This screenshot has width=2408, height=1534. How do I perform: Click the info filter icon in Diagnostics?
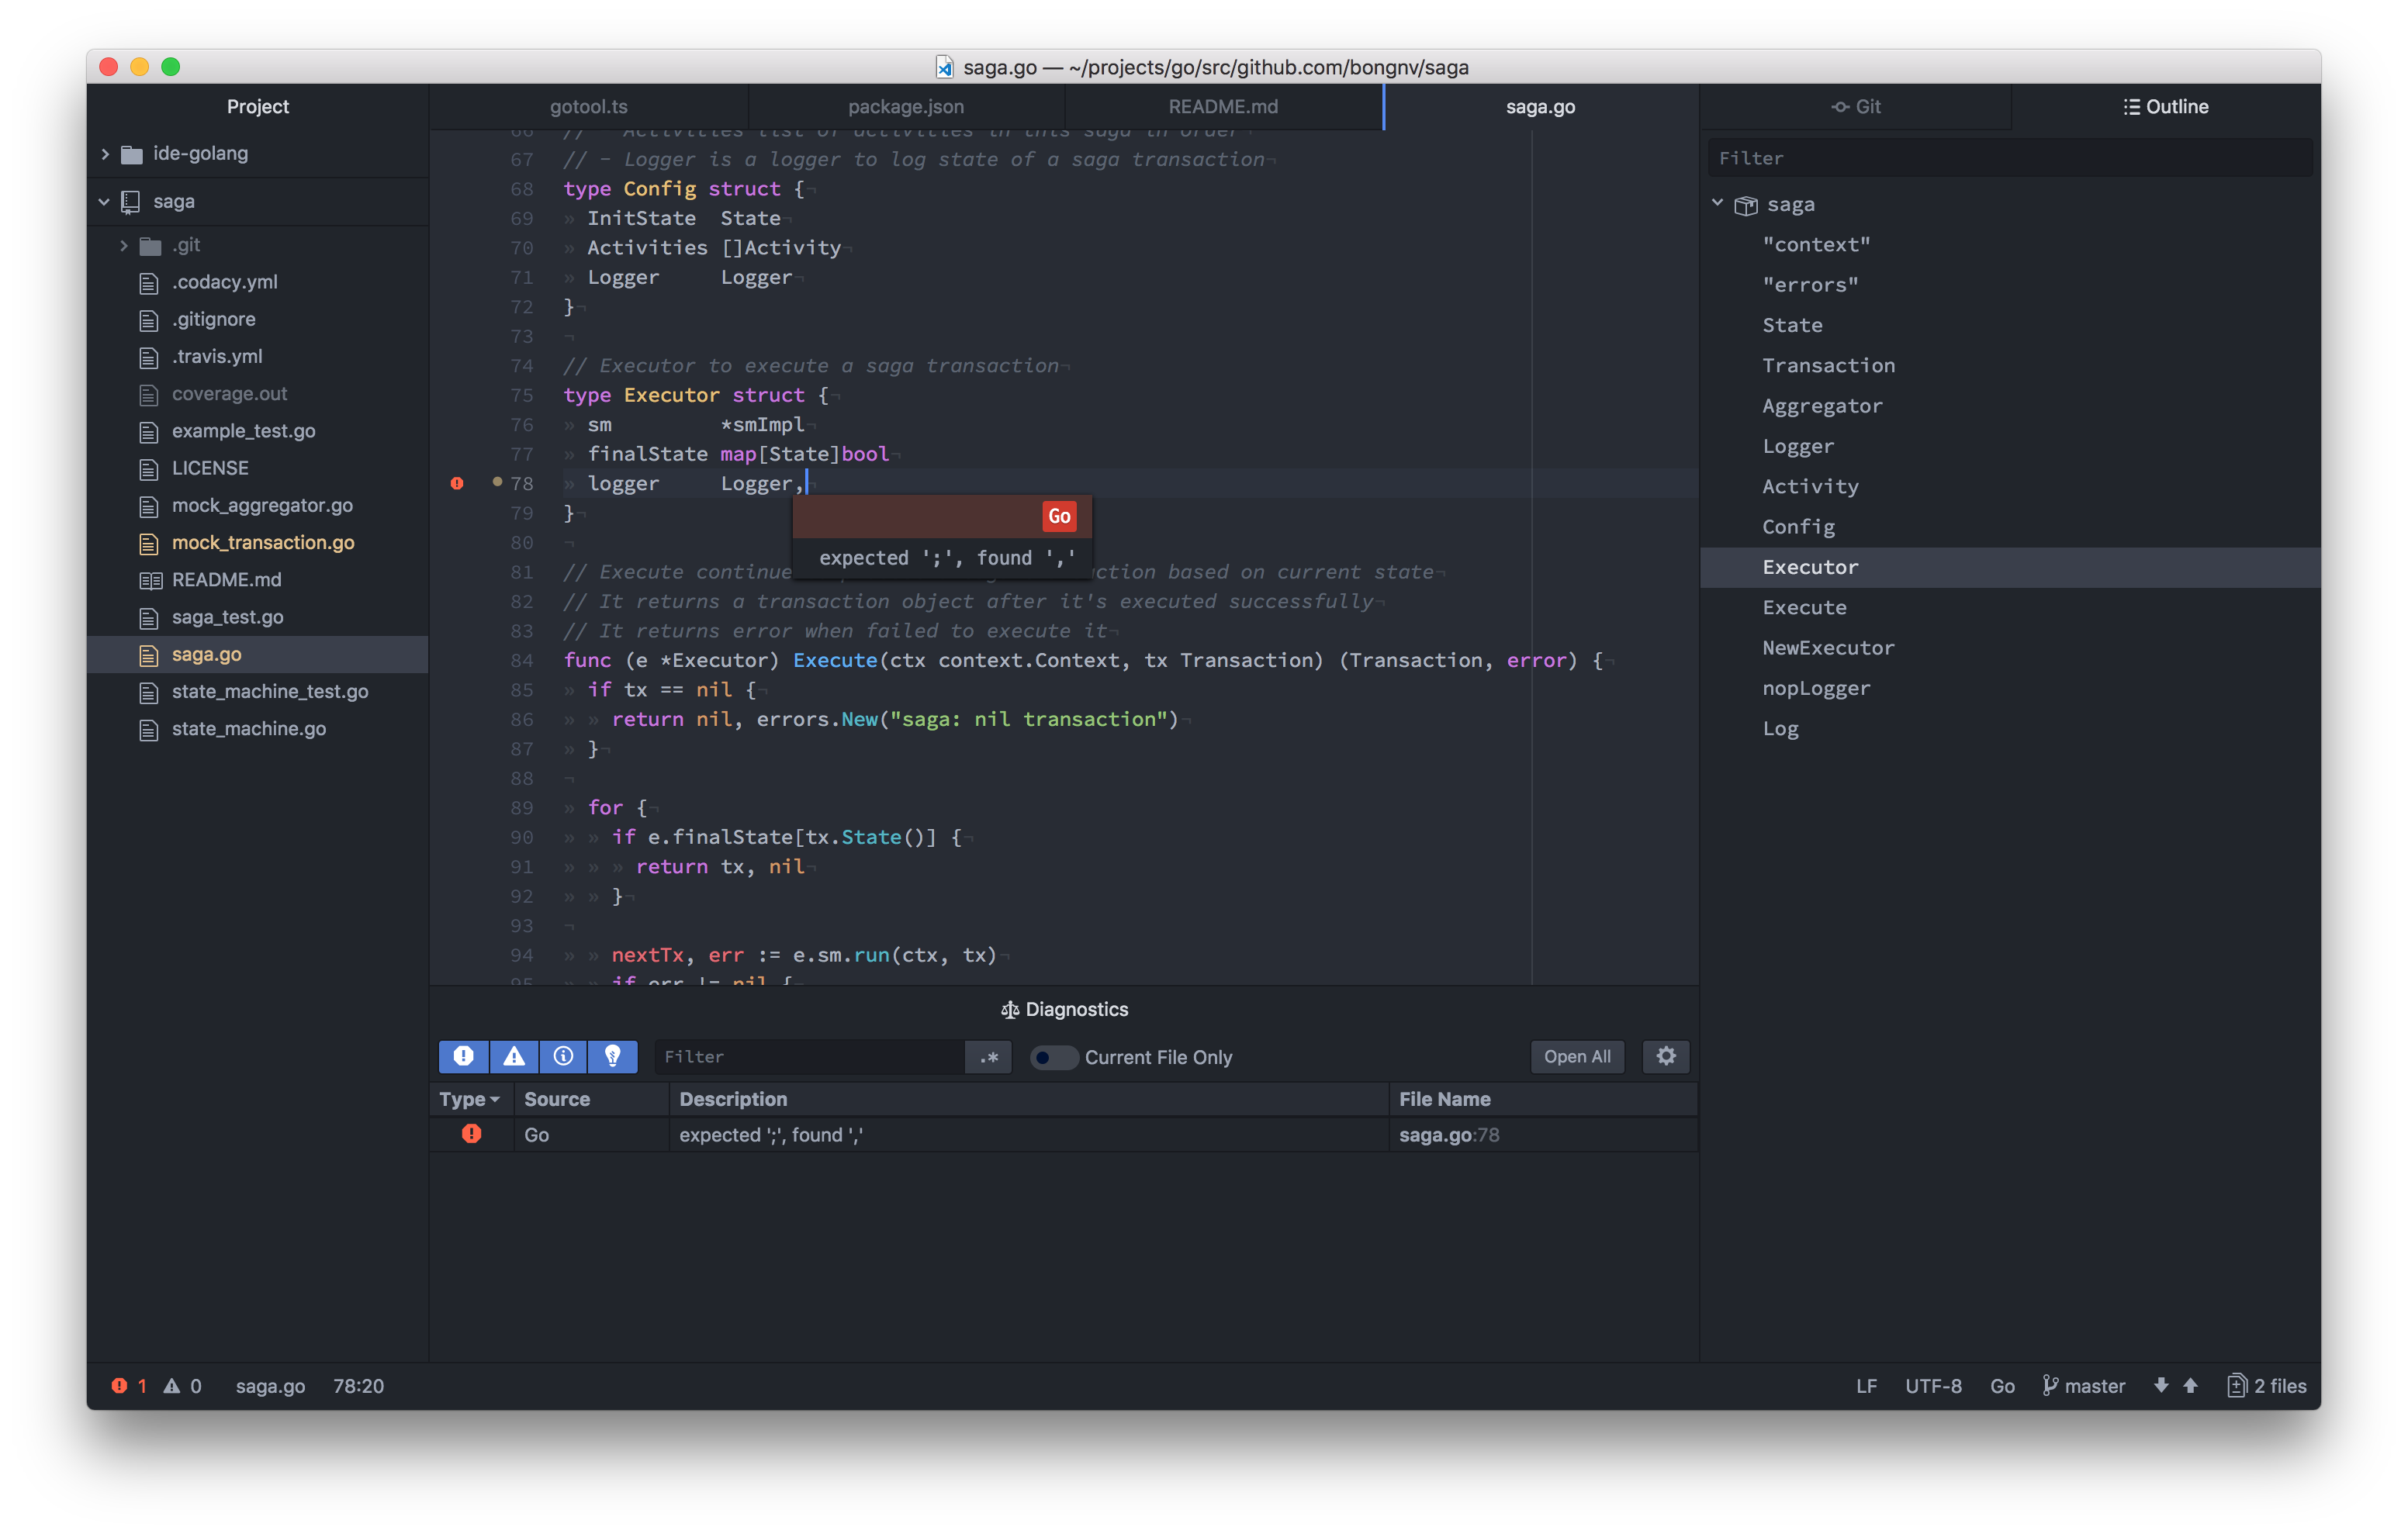point(562,1055)
